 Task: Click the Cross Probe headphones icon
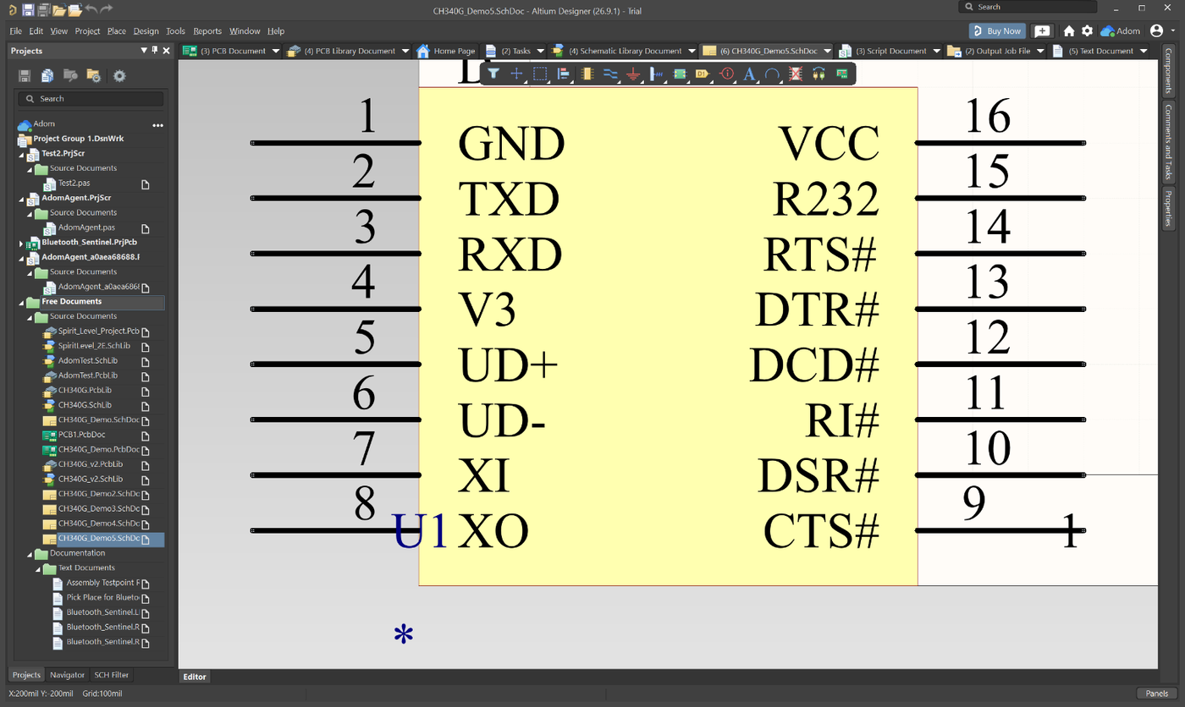(x=818, y=74)
